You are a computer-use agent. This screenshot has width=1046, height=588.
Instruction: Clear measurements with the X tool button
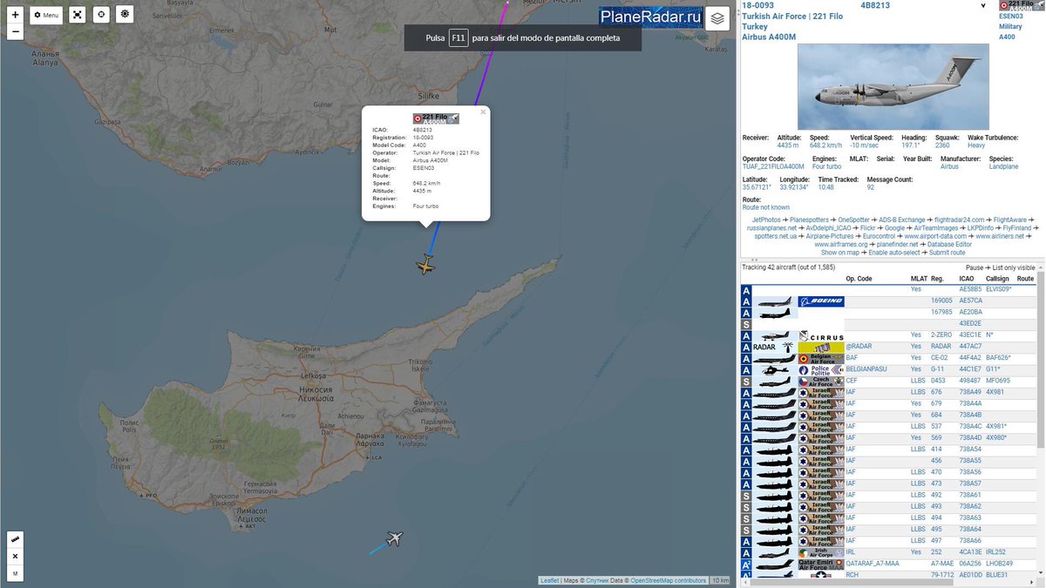(15, 557)
